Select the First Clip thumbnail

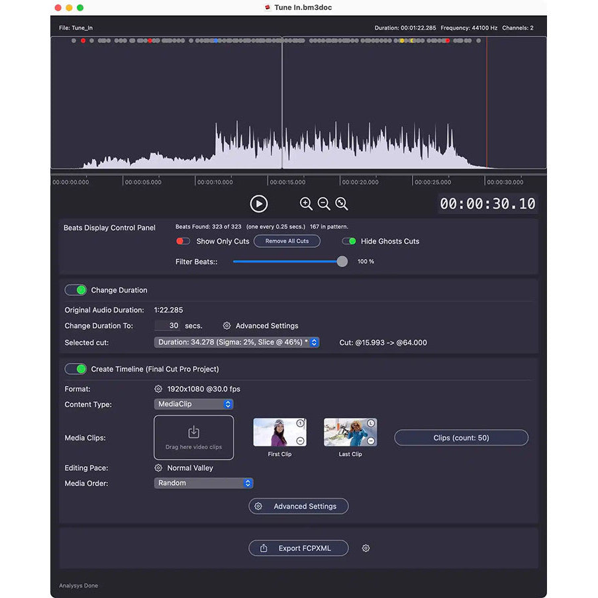pos(279,432)
